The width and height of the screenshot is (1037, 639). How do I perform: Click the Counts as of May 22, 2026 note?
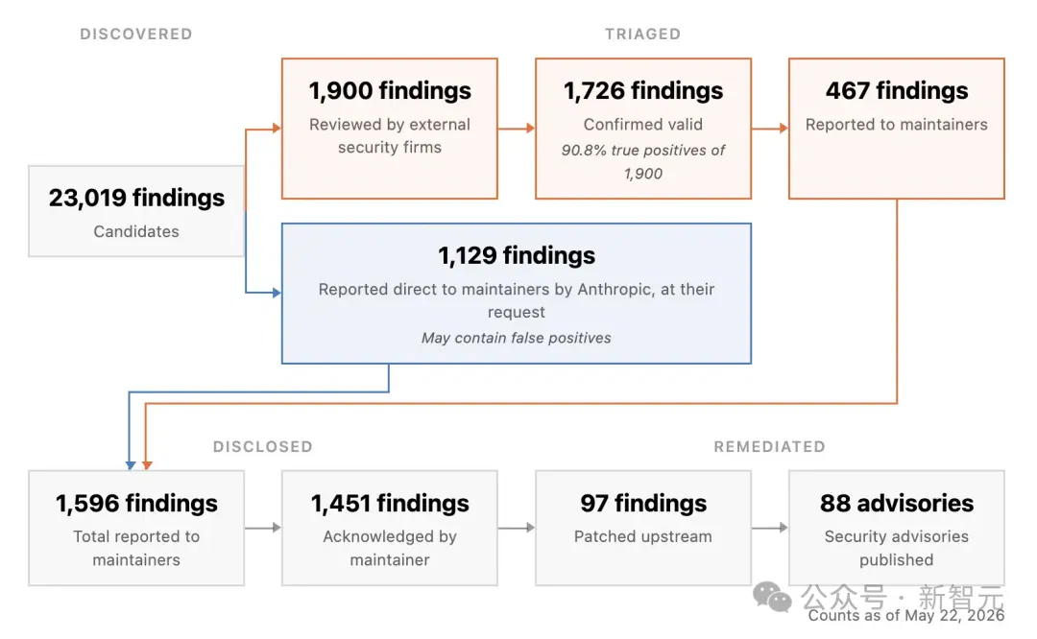tap(906, 616)
